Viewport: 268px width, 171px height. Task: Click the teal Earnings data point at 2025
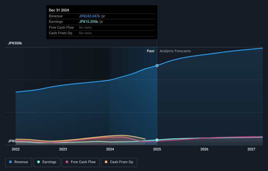click(x=157, y=140)
